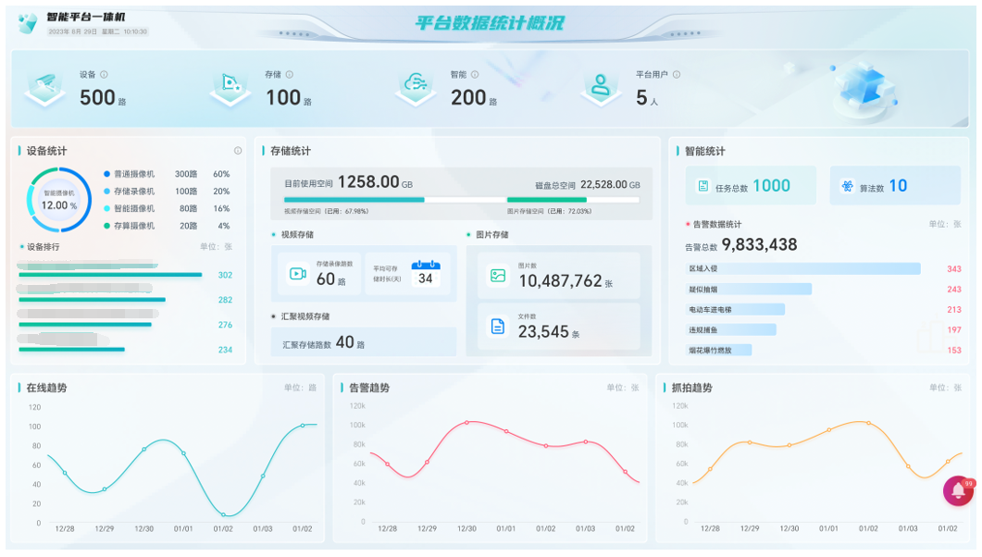The image size is (982, 557).
Task: Click the task list icon beside 任务总数
Action: [x=703, y=186]
